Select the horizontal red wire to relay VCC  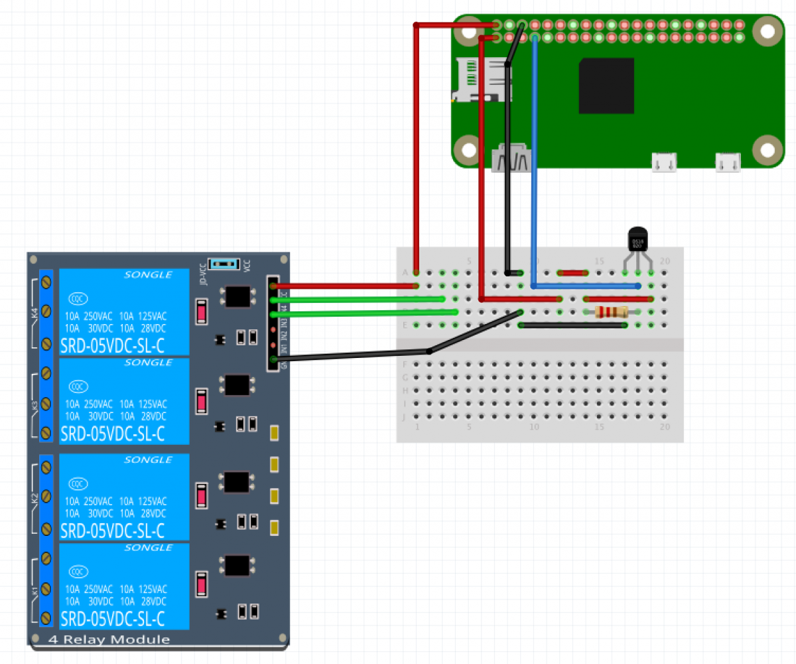coord(344,286)
